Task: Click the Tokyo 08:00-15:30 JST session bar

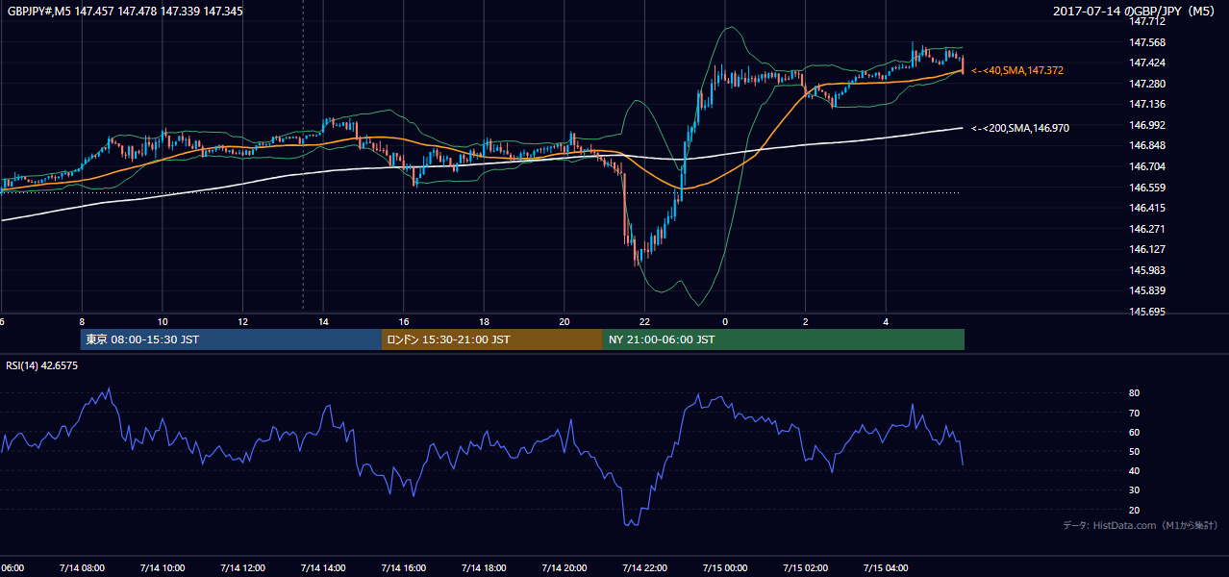Action: (231, 339)
